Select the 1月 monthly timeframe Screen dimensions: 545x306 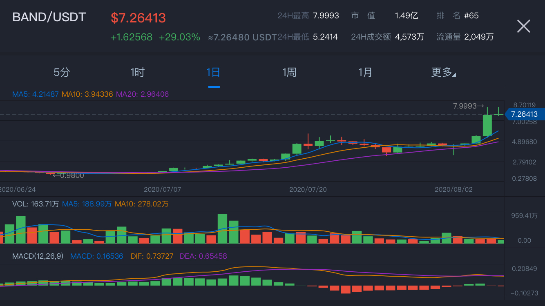tap(365, 72)
